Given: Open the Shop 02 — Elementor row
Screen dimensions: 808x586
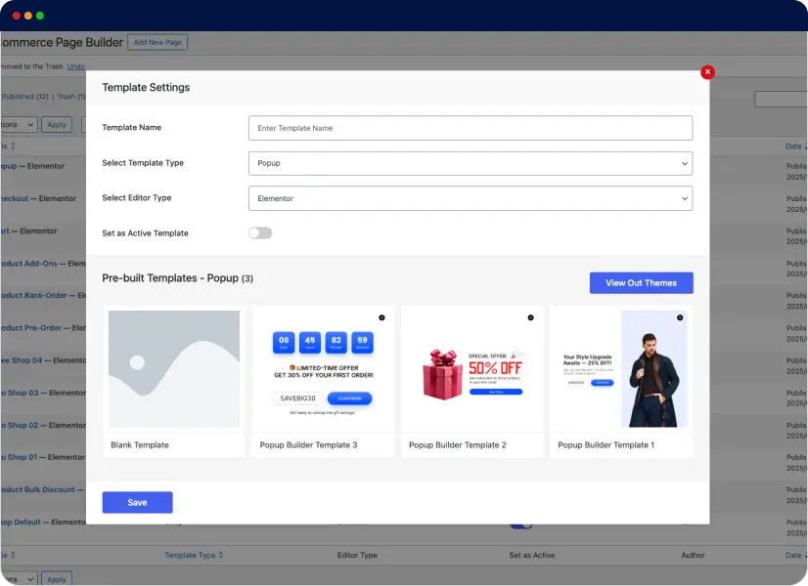Looking at the screenshot, I should tap(43, 425).
